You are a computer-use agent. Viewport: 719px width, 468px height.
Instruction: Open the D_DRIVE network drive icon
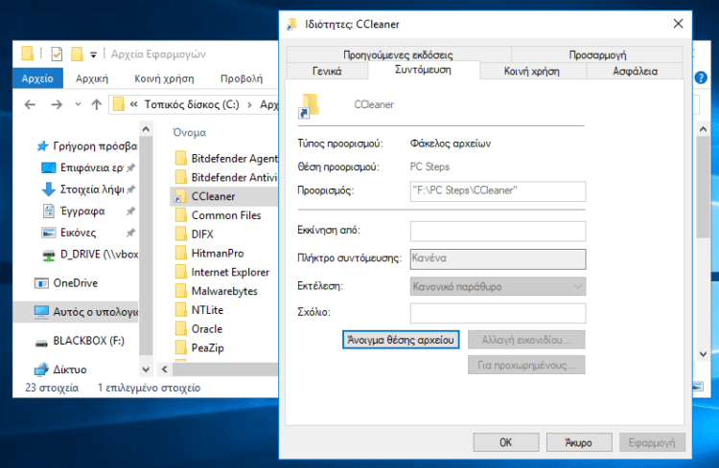coord(49,255)
